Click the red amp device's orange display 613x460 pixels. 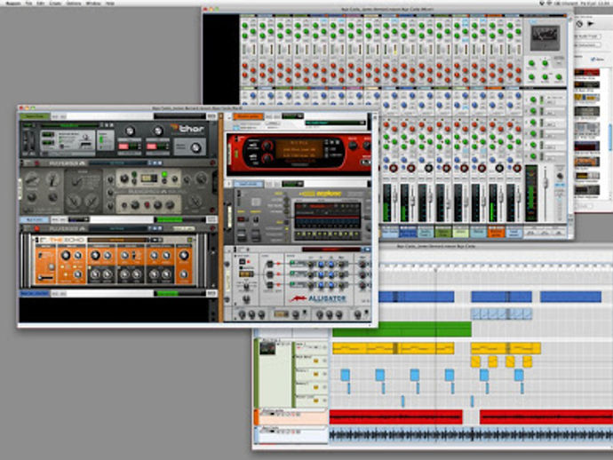(x=299, y=149)
